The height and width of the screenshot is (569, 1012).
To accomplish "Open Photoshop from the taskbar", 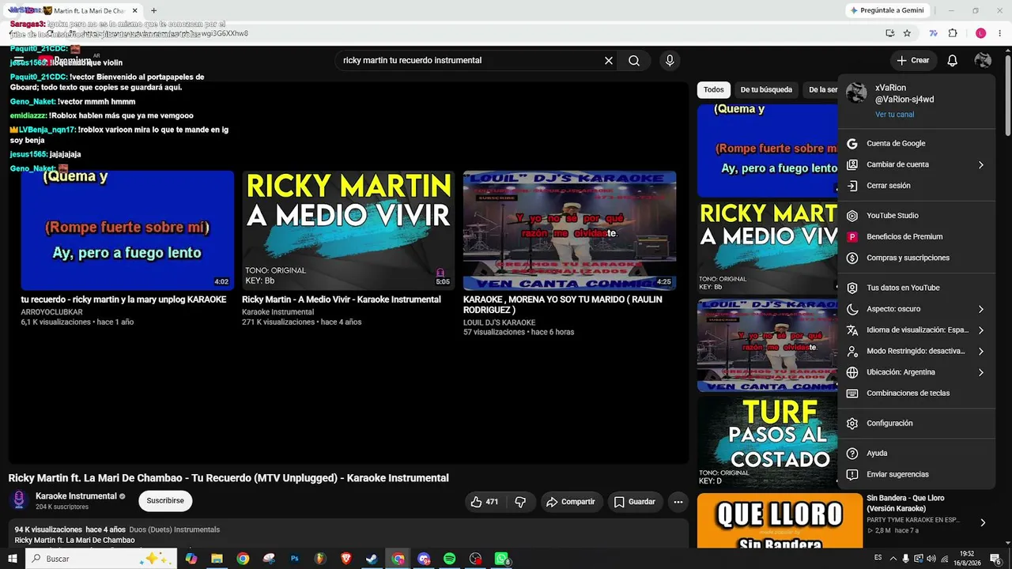I will [295, 559].
